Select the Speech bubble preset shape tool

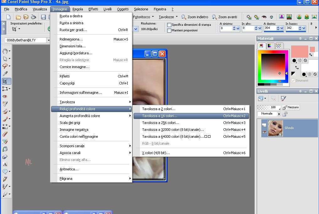5,172
